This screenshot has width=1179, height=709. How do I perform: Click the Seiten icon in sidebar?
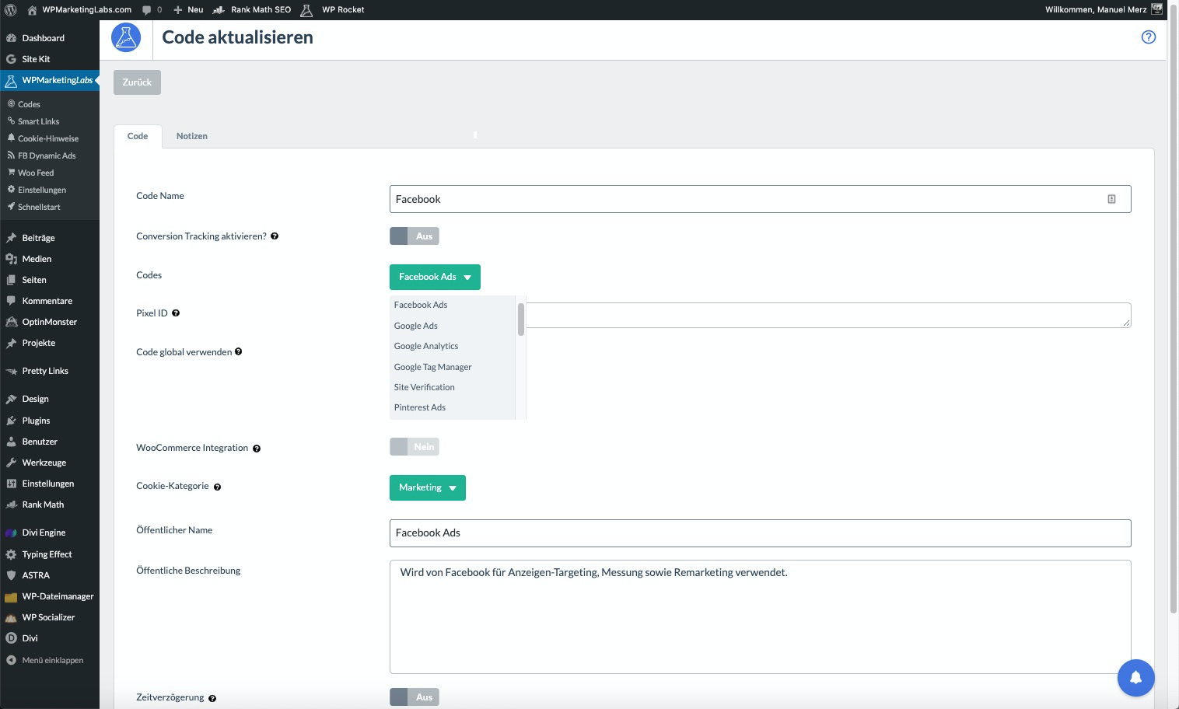pyautogui.click(x=11, y=280)
